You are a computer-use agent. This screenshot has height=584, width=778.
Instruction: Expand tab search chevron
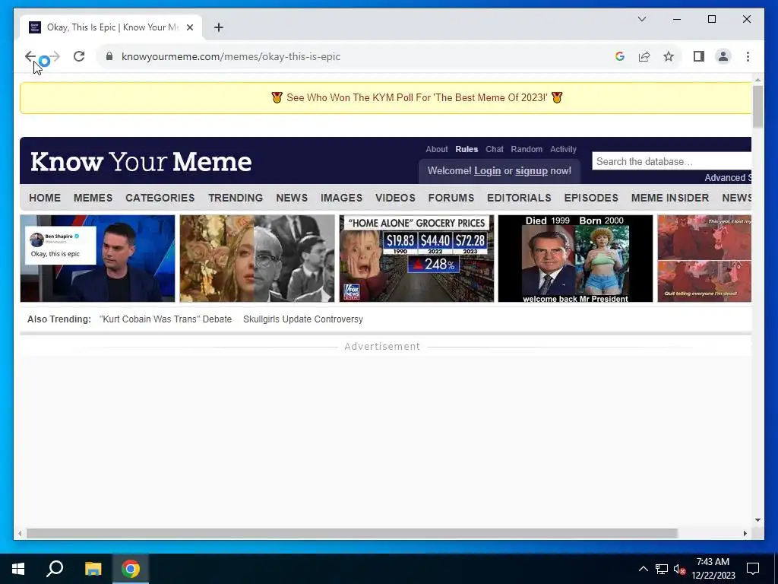(641, 19)
